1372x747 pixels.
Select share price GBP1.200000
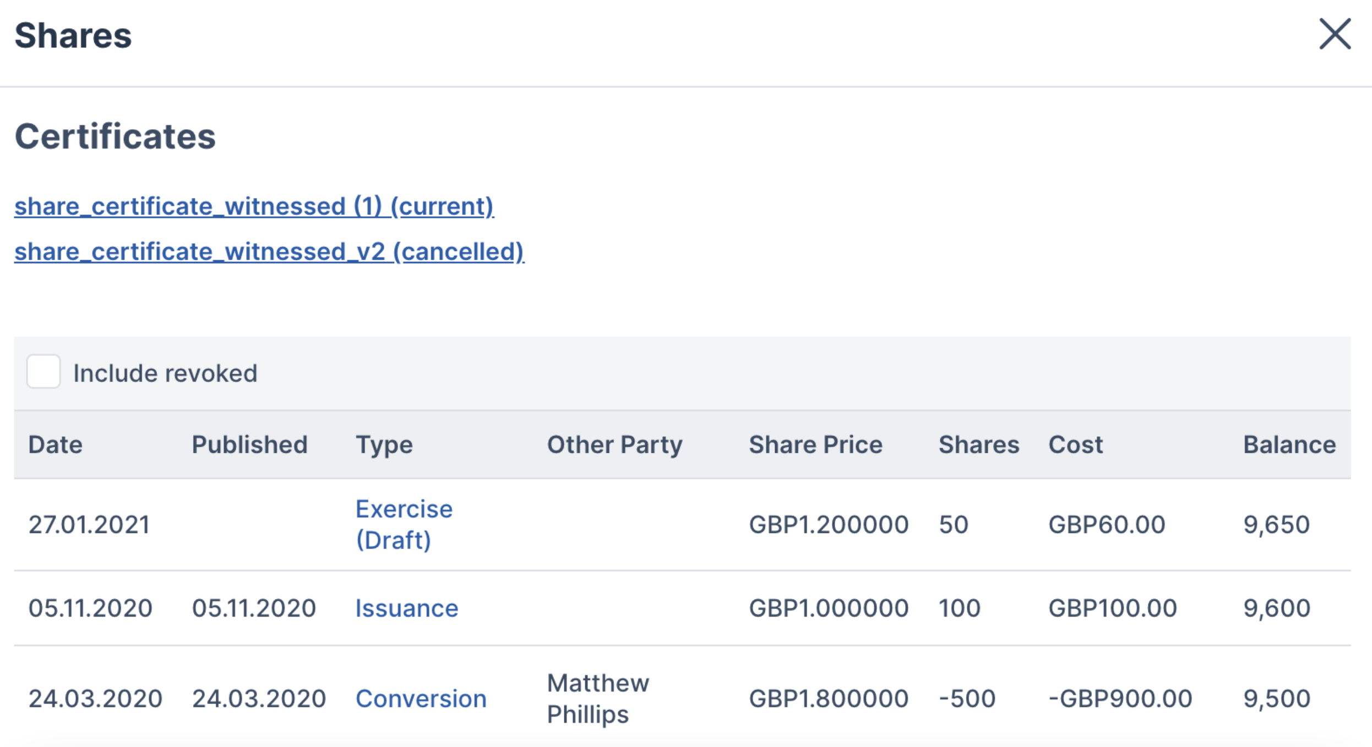click(829, 524)
